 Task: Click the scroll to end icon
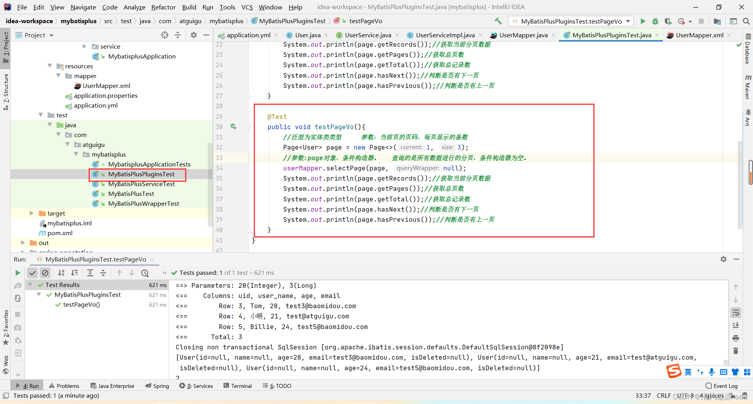tap(736, 325)
